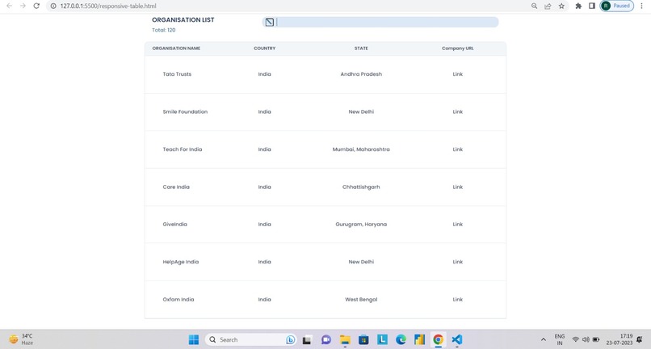Open the Link for Teach For India
The width and height of the screenshot is (651, 349).
tap(457, 149)
